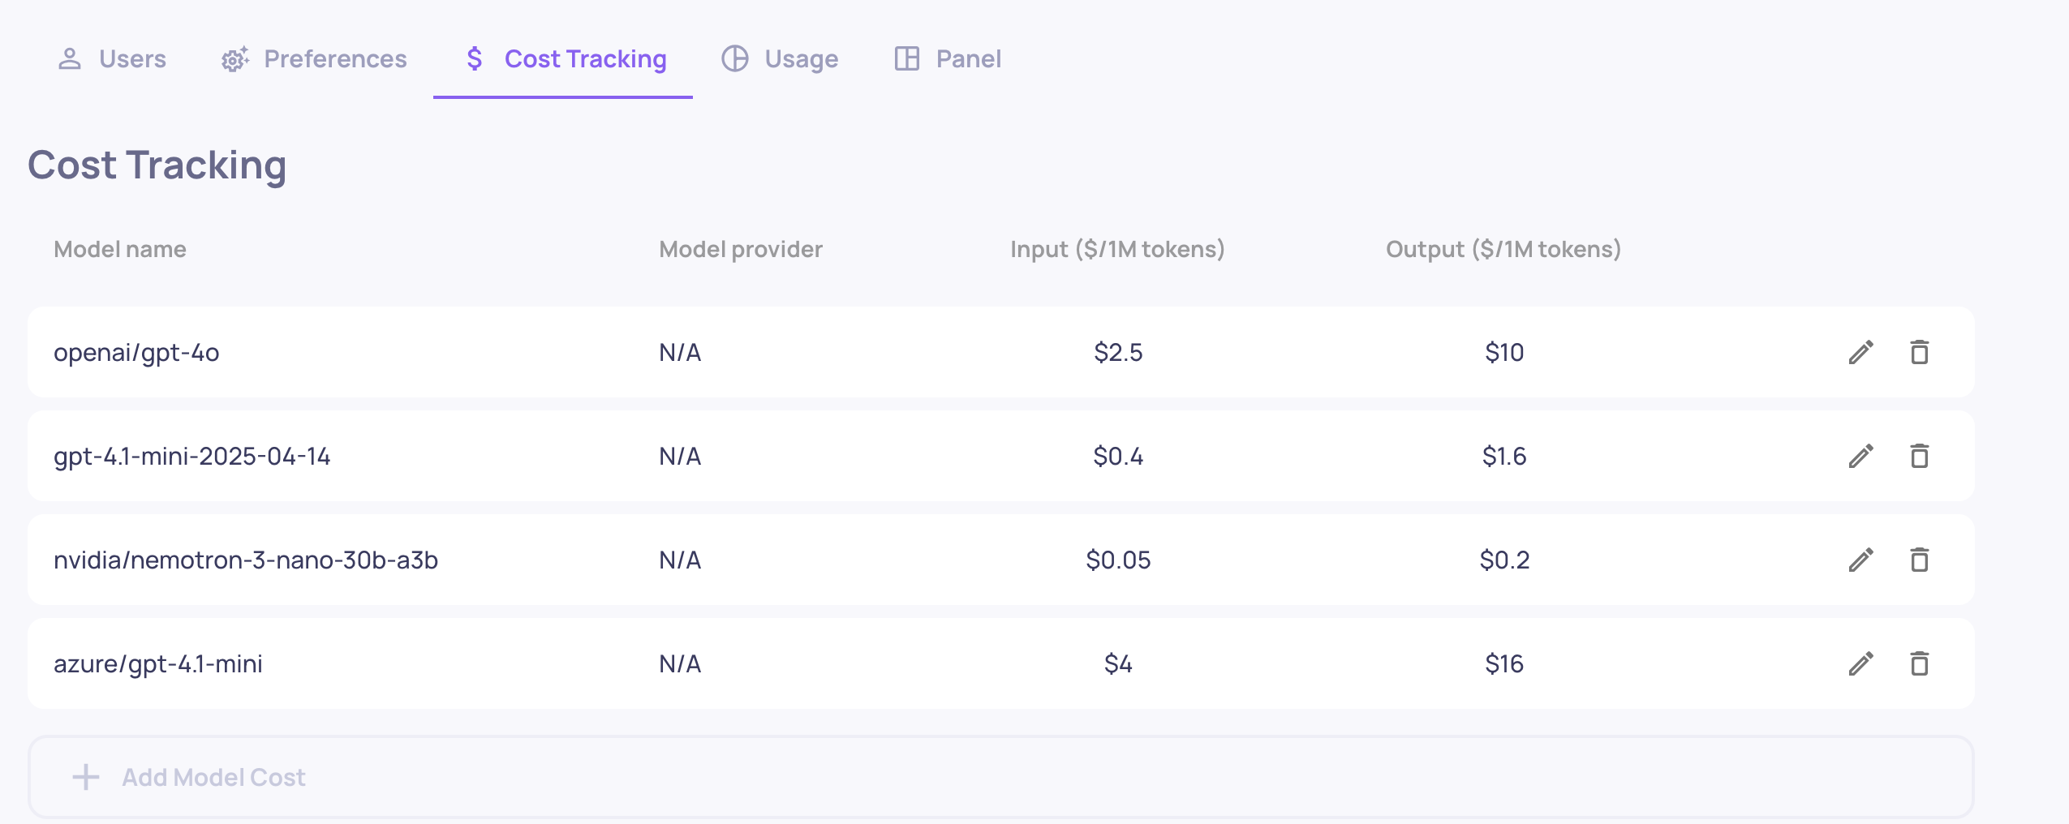Click the Add Model Cost button
2069x824 pixels.
[213, 777]
